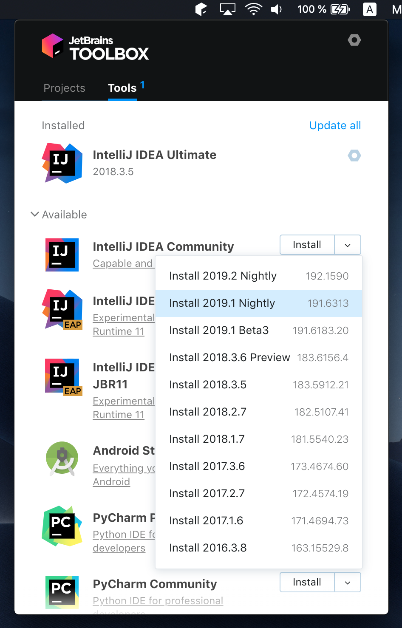Select Install 2018.3.6 Preview
The width and height of the screenshot is (402, 628).
coord(259,358)
